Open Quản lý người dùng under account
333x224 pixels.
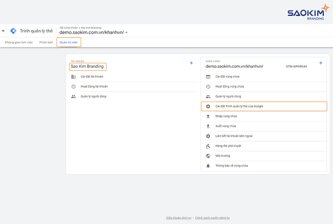pyautogui.click(x=94, y=97)
